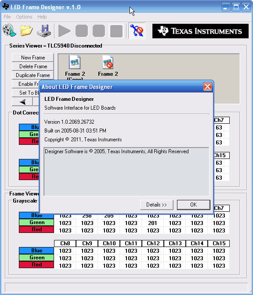Click the empty status bar field

[x=126, y=287]
